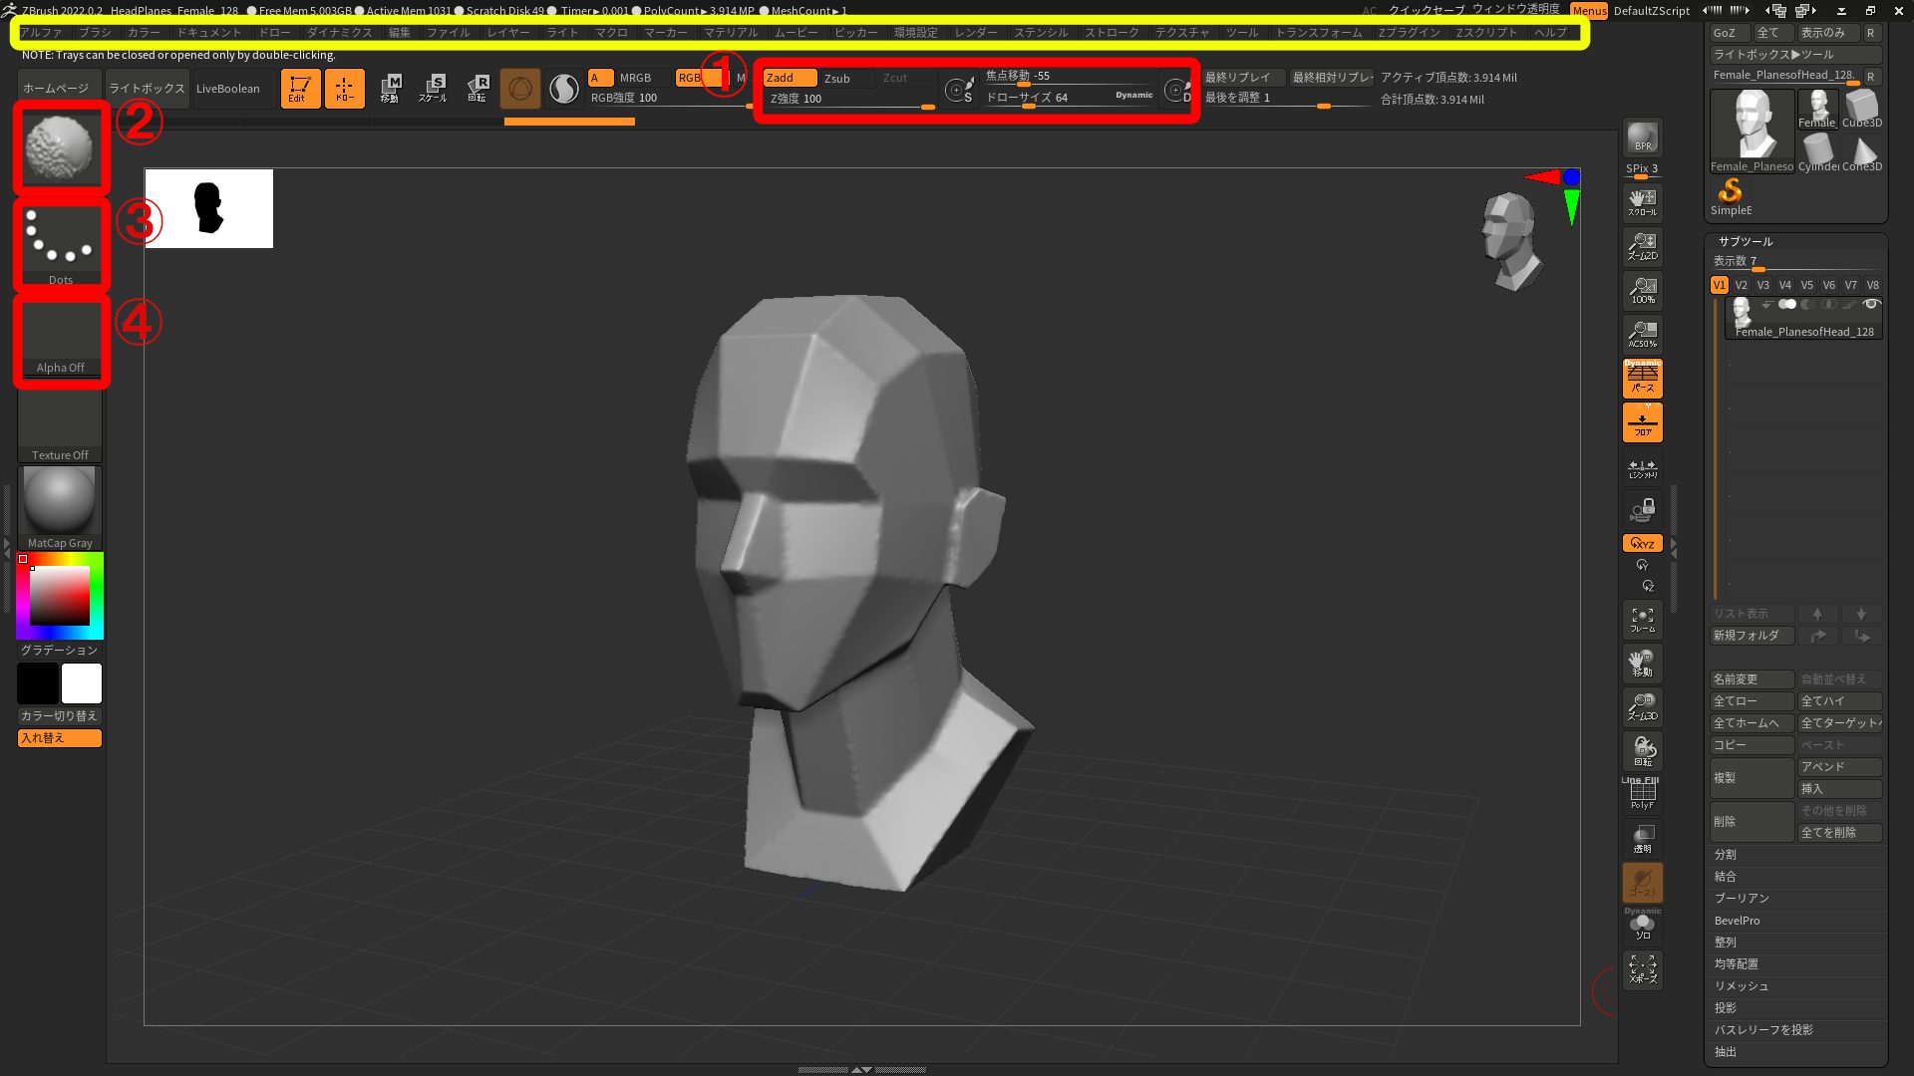Viewport: 1914px width, 1076px height.
Task: Click the GoZ button
Action: (1729, 33)
